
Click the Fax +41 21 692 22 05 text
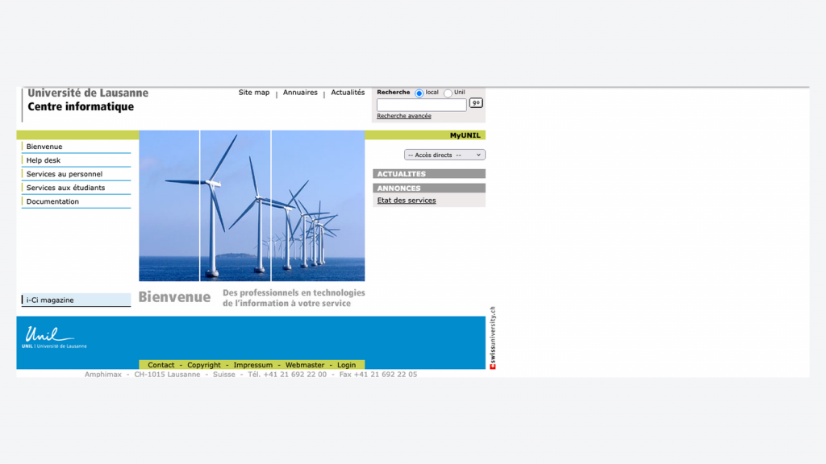pos(378,375)
